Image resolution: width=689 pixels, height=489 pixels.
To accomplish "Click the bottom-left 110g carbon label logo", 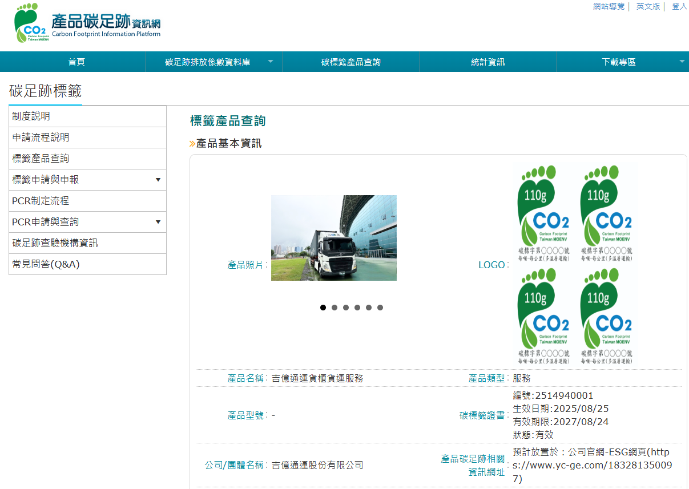I will click(x=543, y=316).
